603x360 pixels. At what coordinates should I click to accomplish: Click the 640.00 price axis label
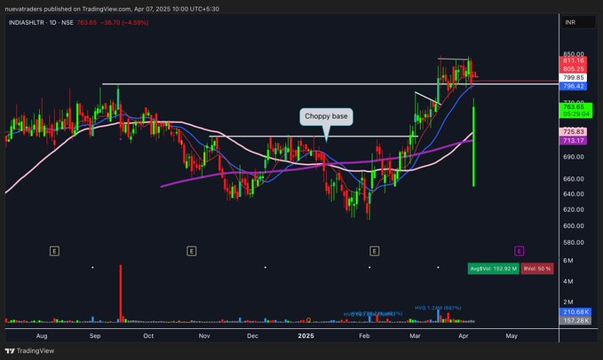[574, 194]
